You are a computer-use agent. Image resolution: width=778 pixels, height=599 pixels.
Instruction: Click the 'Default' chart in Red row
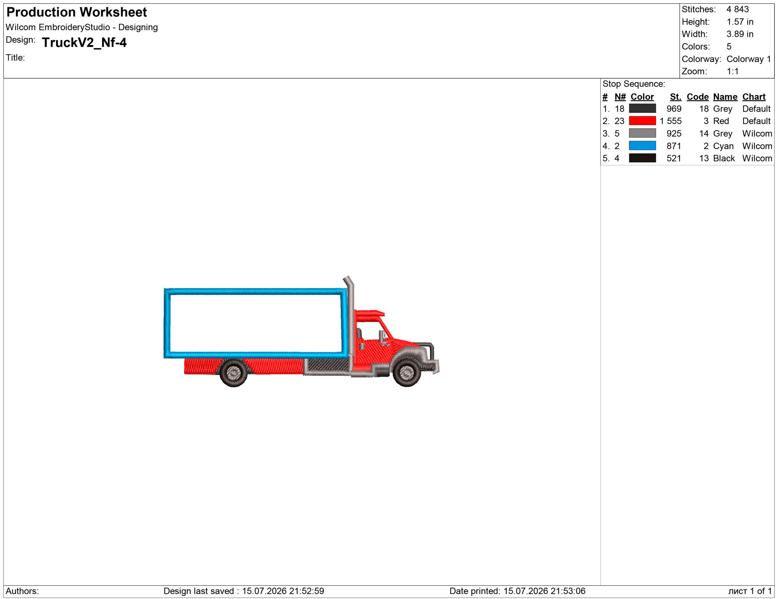pos(756,121)
